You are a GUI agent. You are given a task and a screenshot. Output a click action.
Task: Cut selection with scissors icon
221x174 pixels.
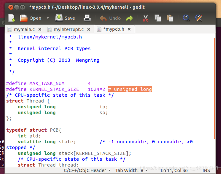145,18
